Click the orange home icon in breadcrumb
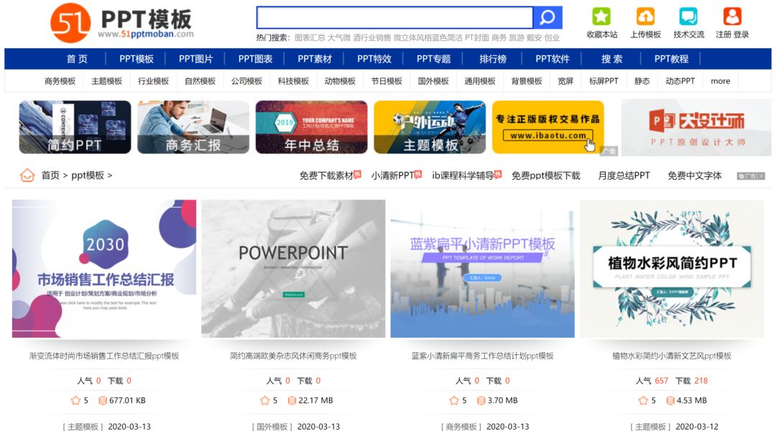Viewport: 776px width, 439px height. coord(27,175)
